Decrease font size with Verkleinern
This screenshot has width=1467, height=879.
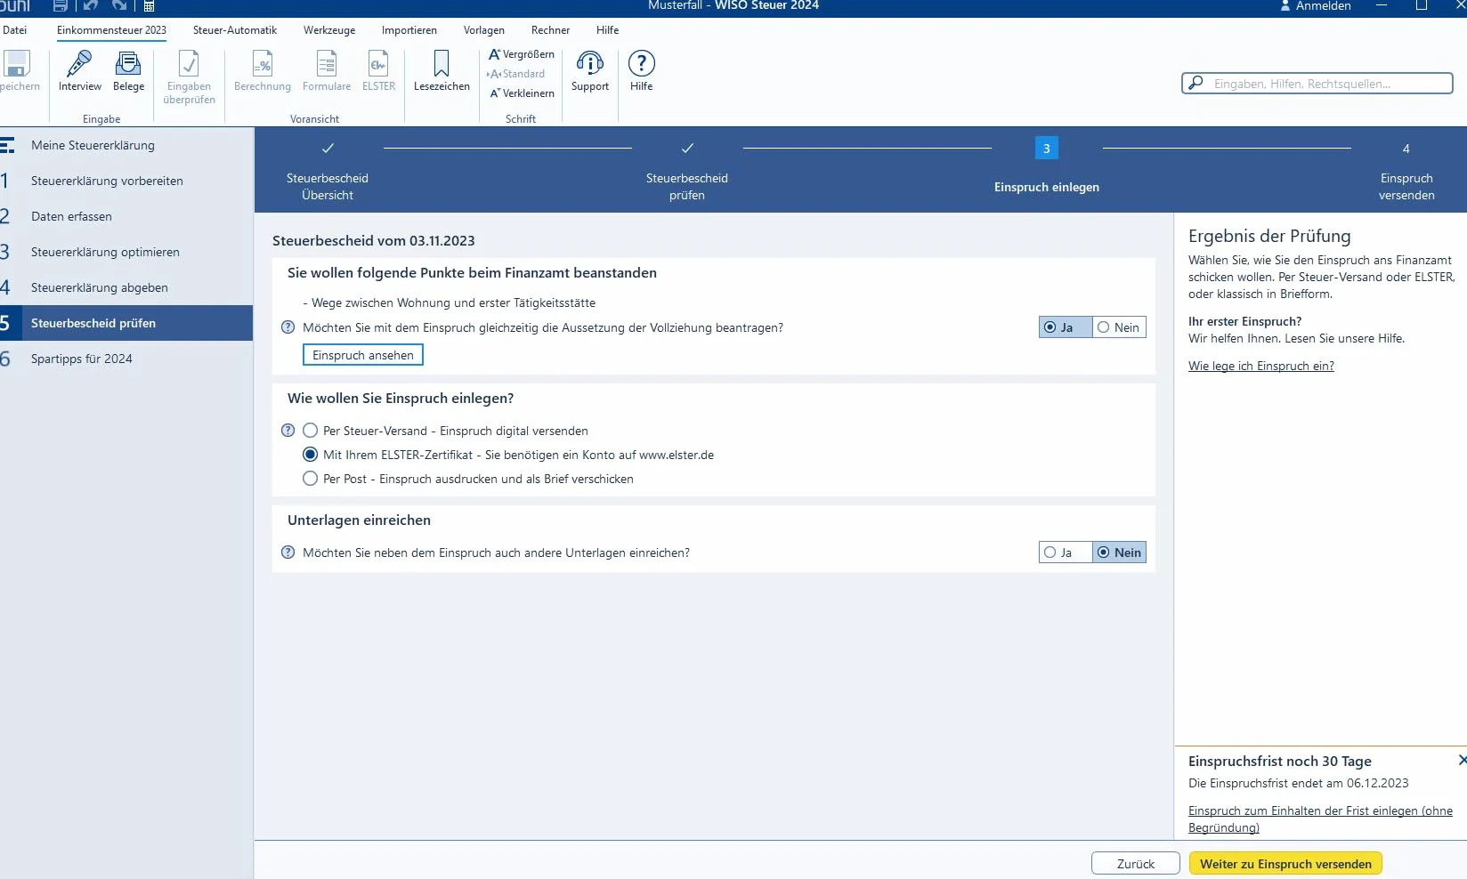[x=522, y=93]
